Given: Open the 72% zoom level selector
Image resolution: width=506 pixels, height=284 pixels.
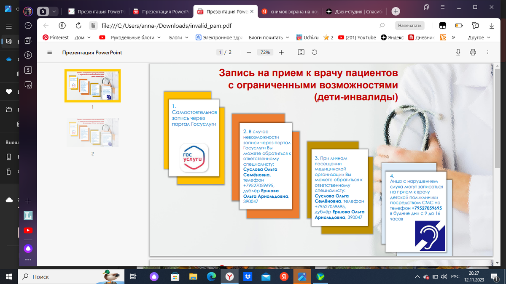Looking at the screenshot, I should (265, 53).
